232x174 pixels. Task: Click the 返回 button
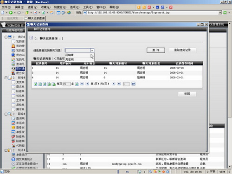pos(187,94)
